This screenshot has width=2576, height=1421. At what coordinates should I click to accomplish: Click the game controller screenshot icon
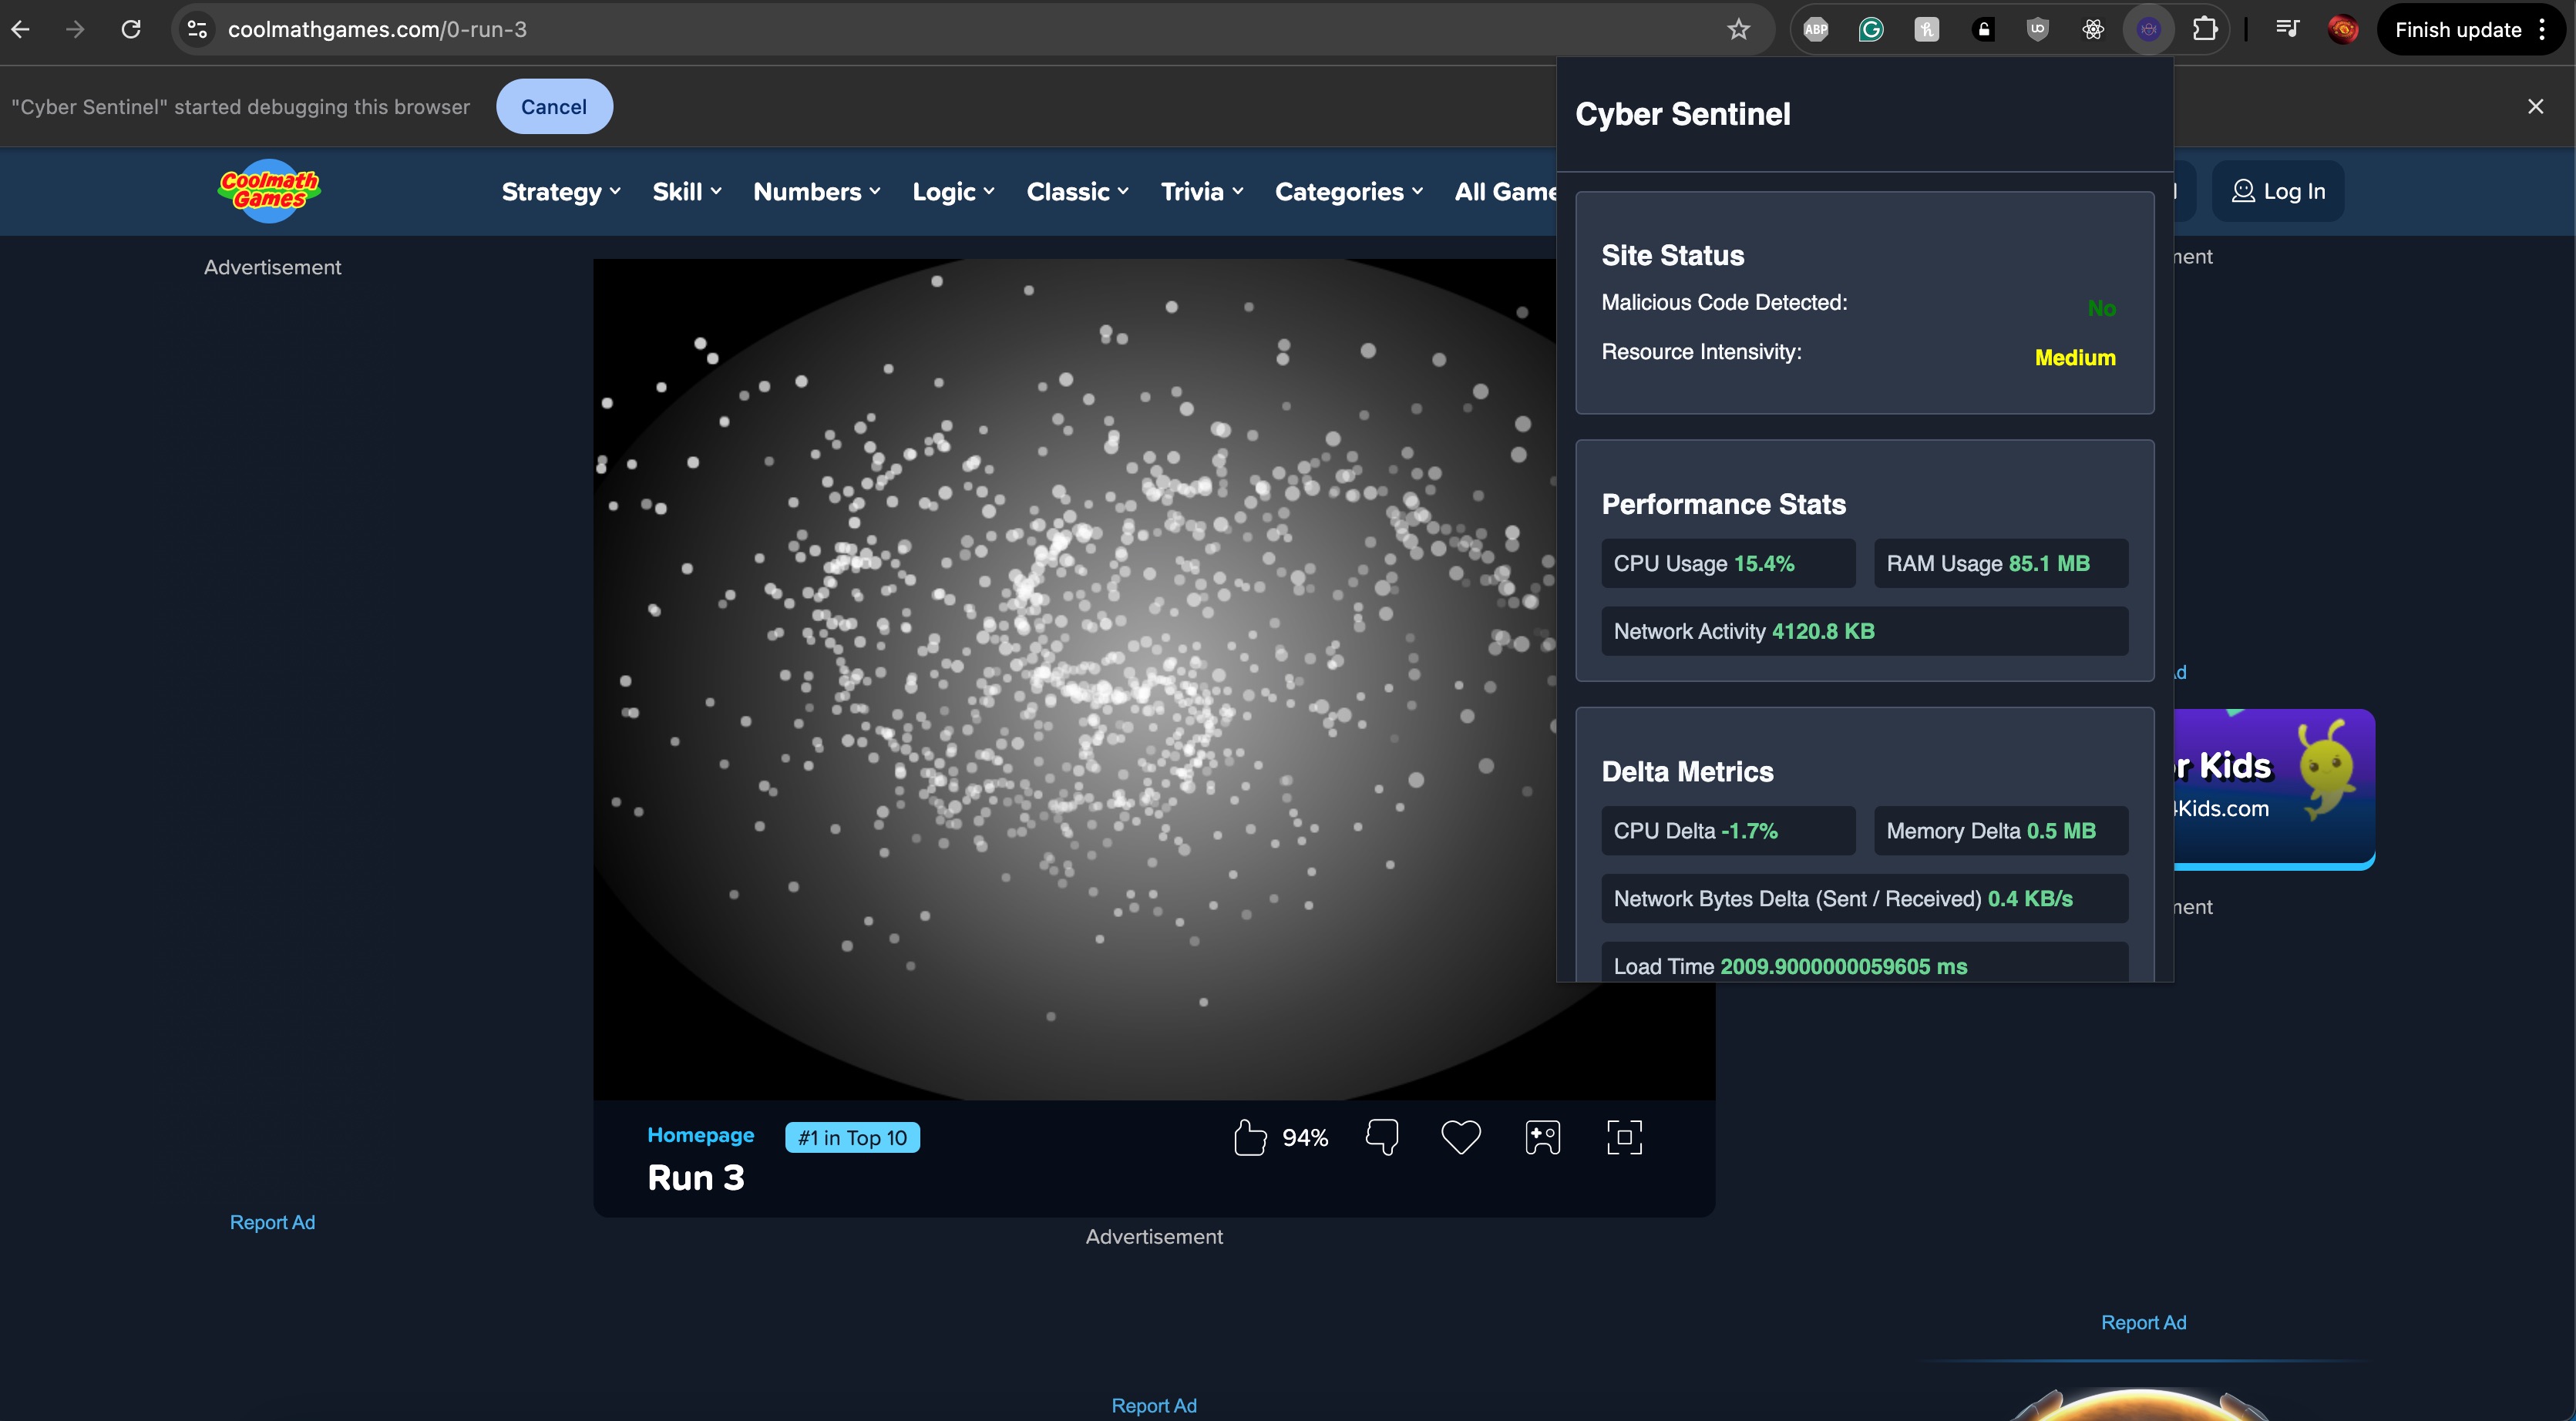[1542, 1137]
